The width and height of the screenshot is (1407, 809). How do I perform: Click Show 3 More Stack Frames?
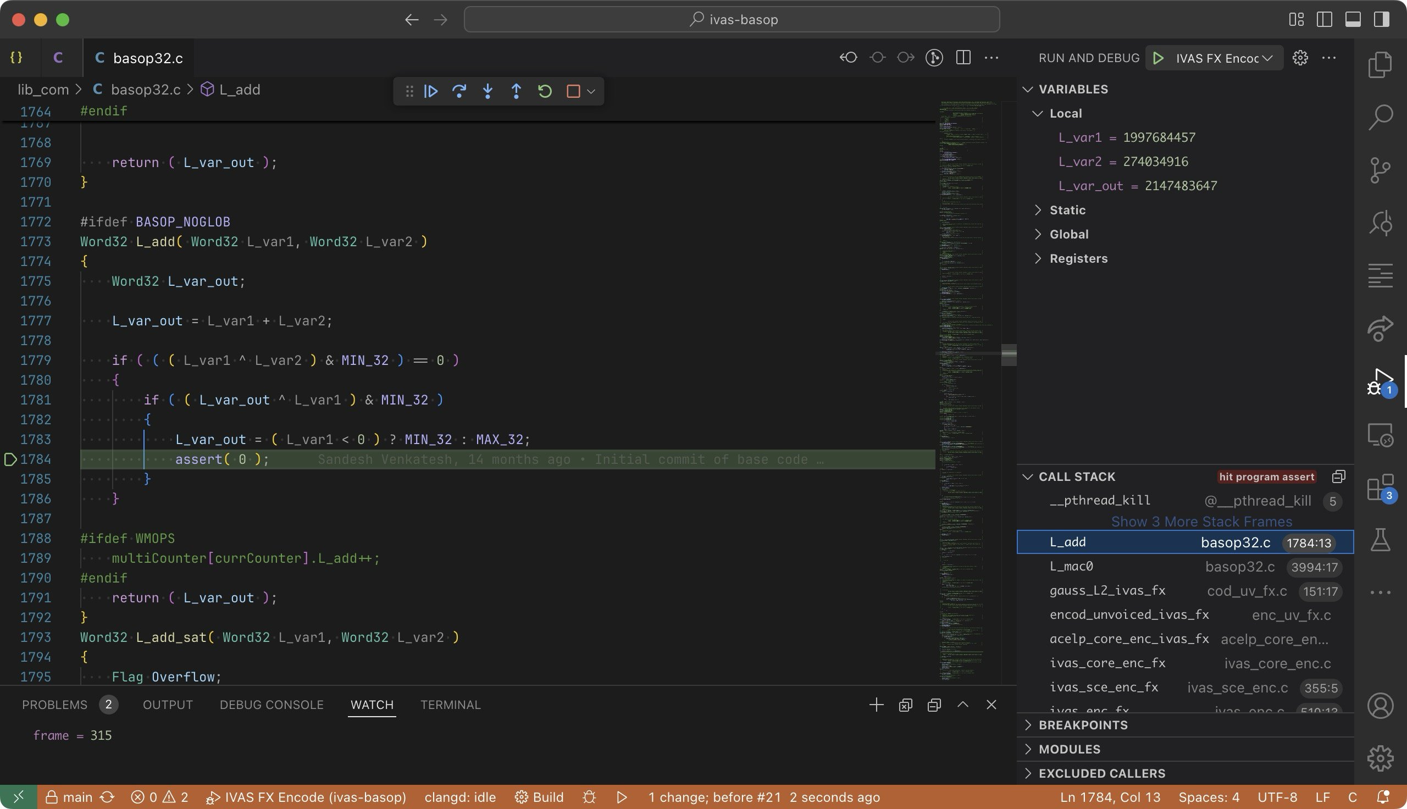(1201, 522)
